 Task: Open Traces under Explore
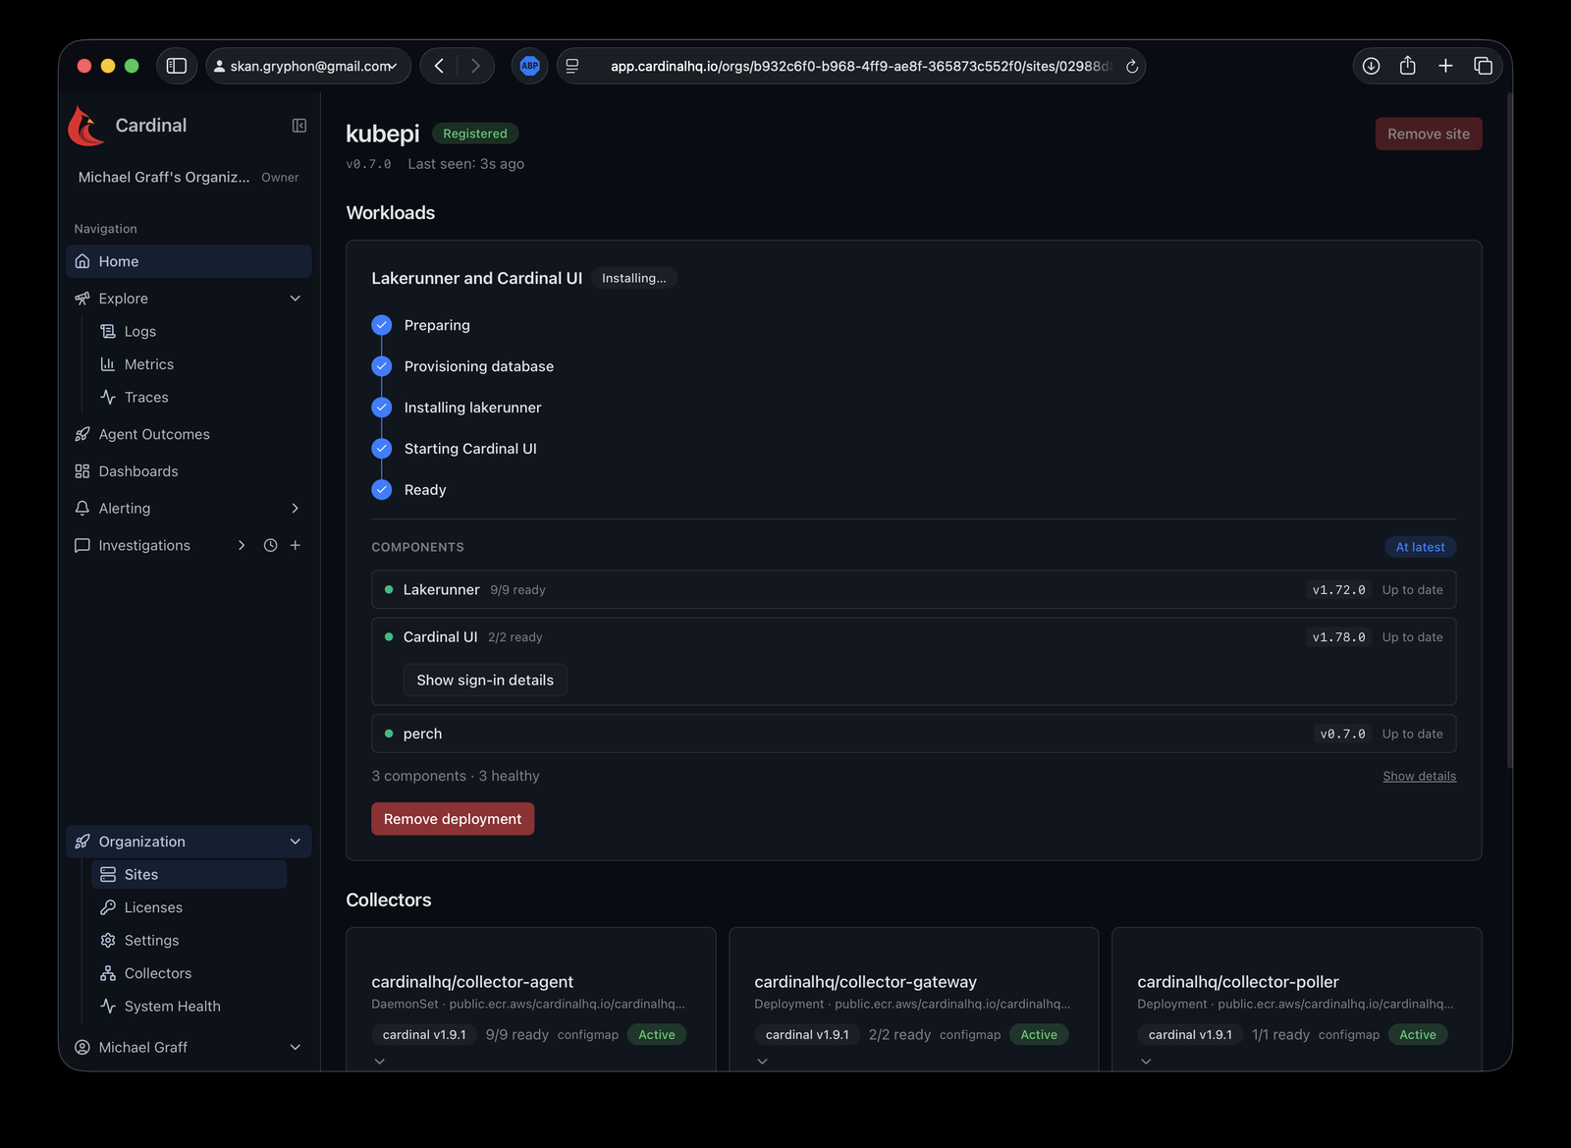point(146,398)
